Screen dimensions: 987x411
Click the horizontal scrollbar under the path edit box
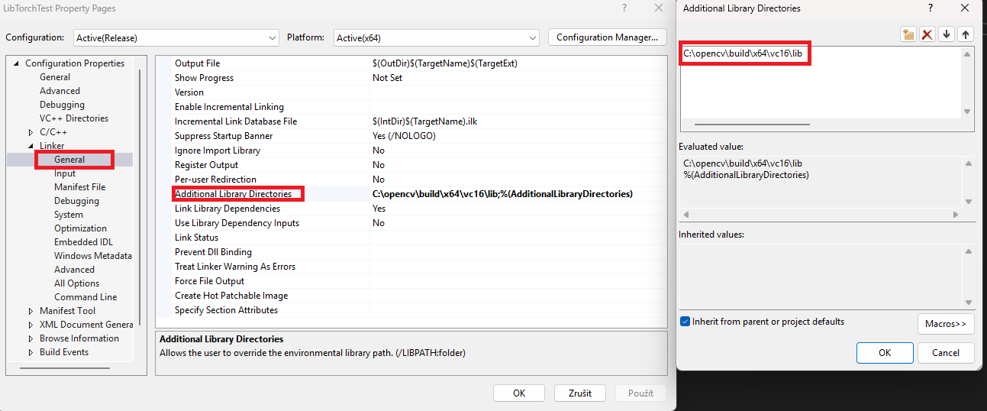752,125
